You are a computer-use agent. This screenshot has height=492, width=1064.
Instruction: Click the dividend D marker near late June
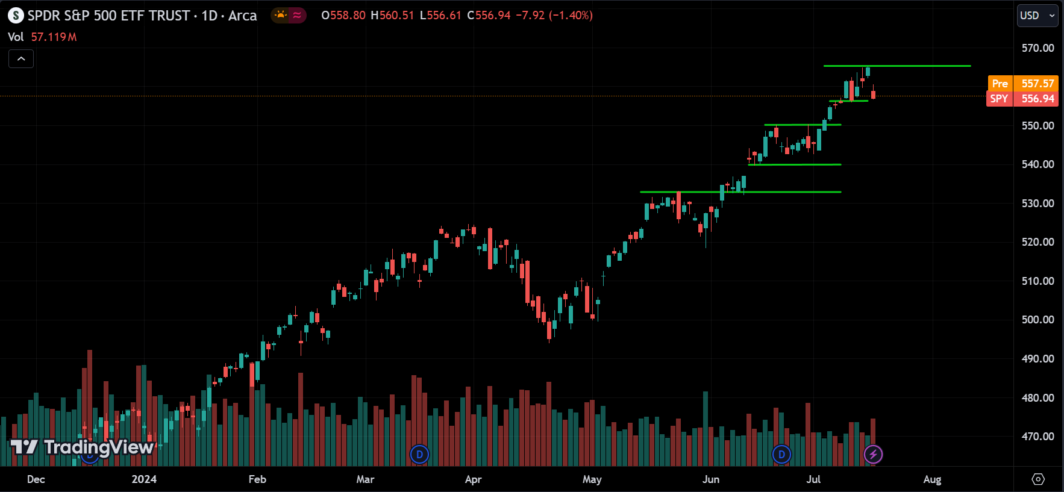781,454
